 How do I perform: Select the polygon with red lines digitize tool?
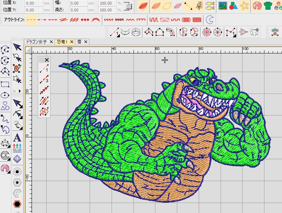(x=149, y=32)
